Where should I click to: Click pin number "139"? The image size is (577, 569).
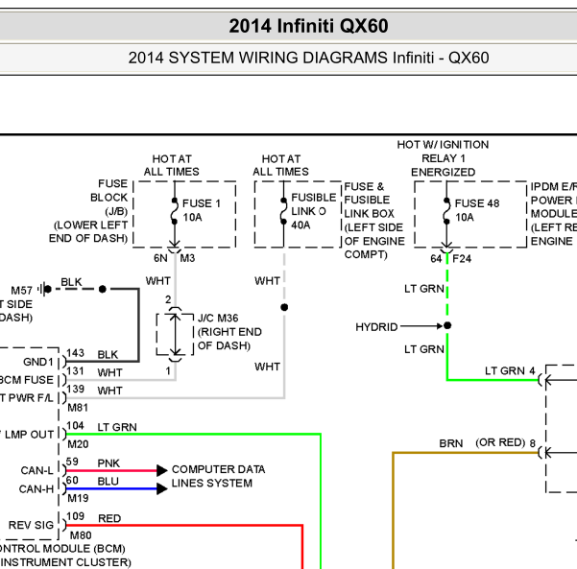click(76, 390)
